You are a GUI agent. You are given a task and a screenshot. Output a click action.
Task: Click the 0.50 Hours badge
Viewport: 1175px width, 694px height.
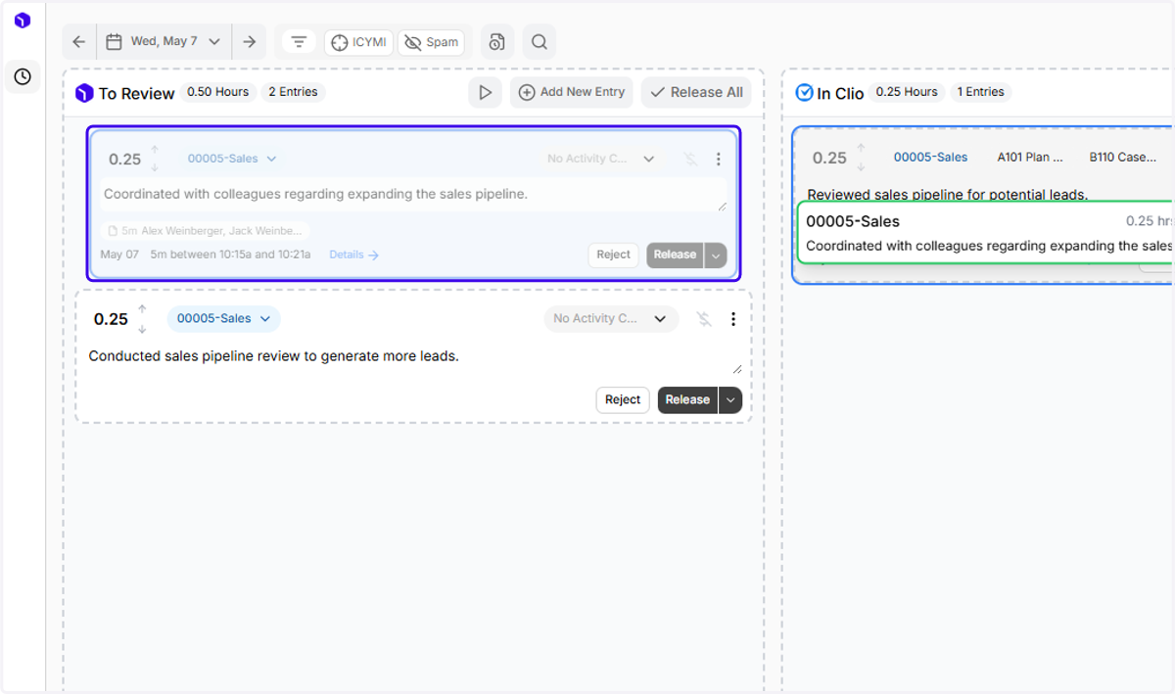point(218,92)
